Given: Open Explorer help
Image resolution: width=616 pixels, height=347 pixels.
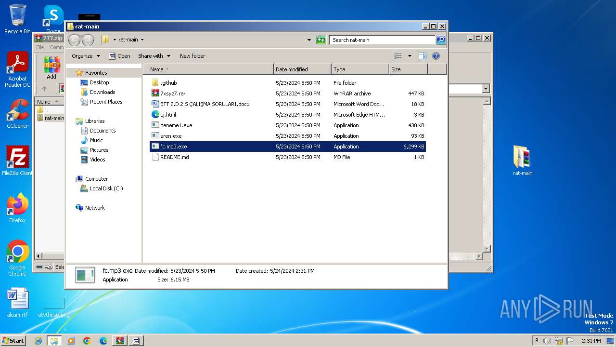Looking at the screenshot, I should pos(436,56).
